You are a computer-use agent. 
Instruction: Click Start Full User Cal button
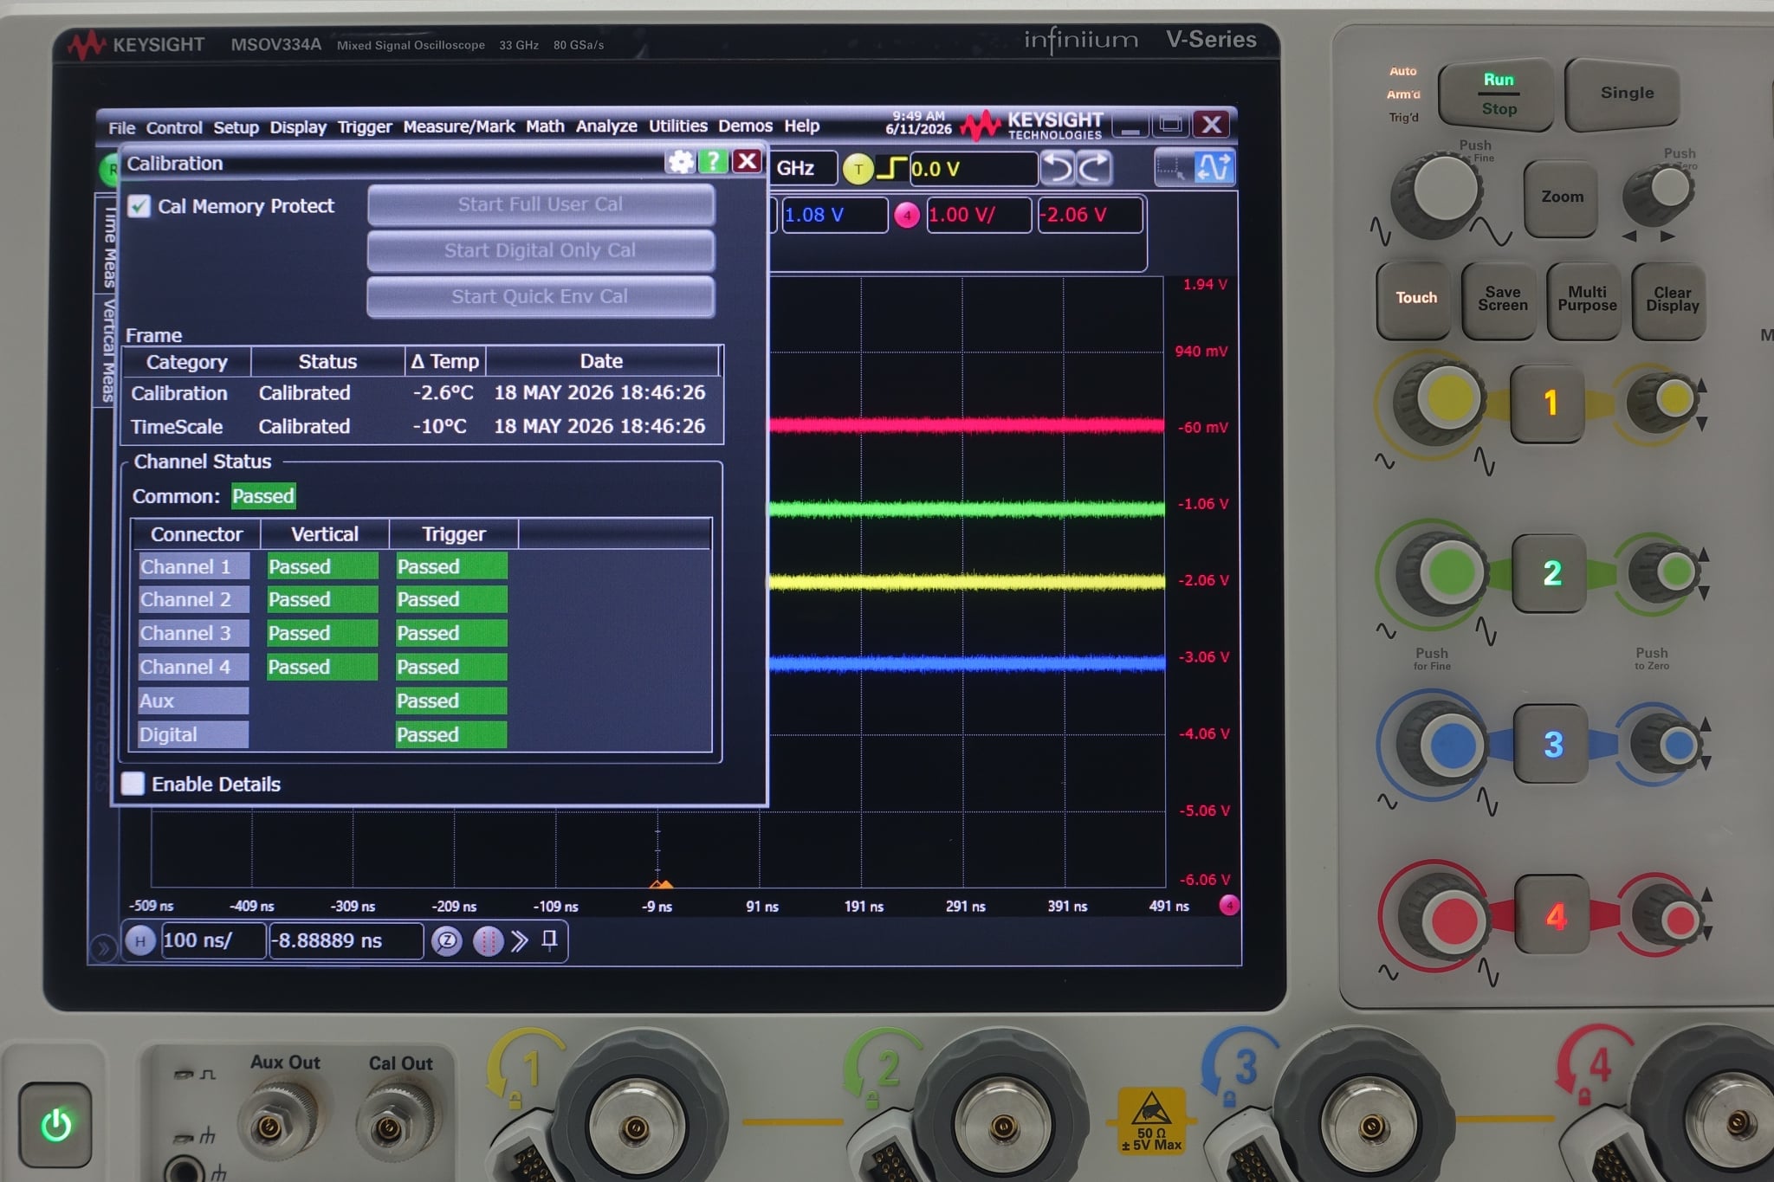tap(541, 204)
